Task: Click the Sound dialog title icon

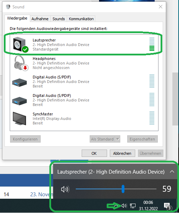Action: [8, 7]
